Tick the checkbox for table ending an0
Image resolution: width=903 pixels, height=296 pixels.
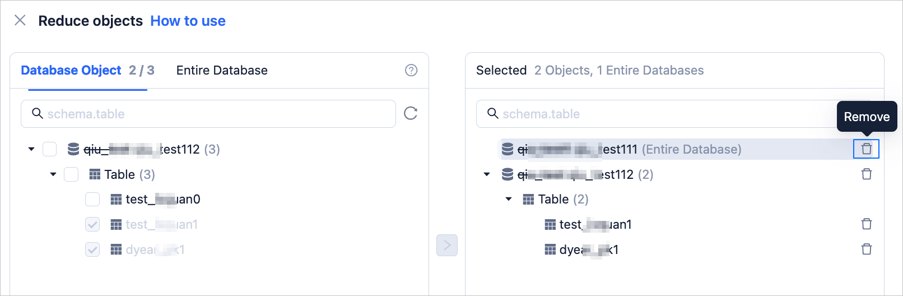click(92, 200)
